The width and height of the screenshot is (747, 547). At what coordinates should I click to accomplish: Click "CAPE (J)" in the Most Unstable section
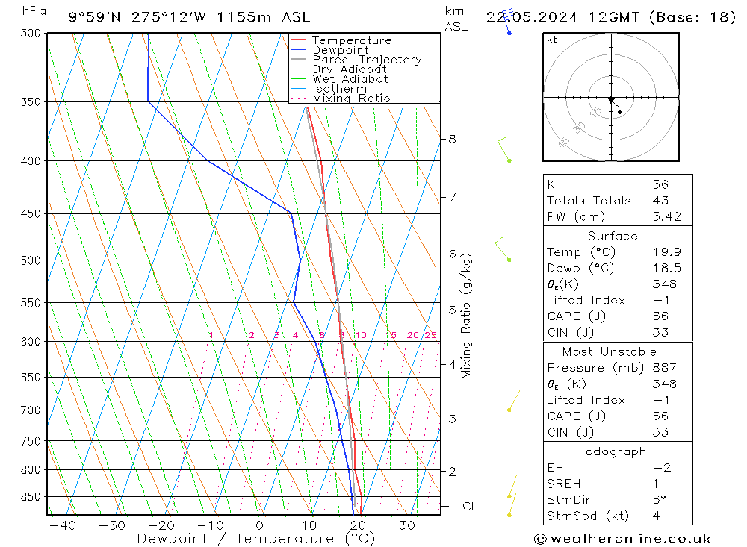(x=576, y=416)
